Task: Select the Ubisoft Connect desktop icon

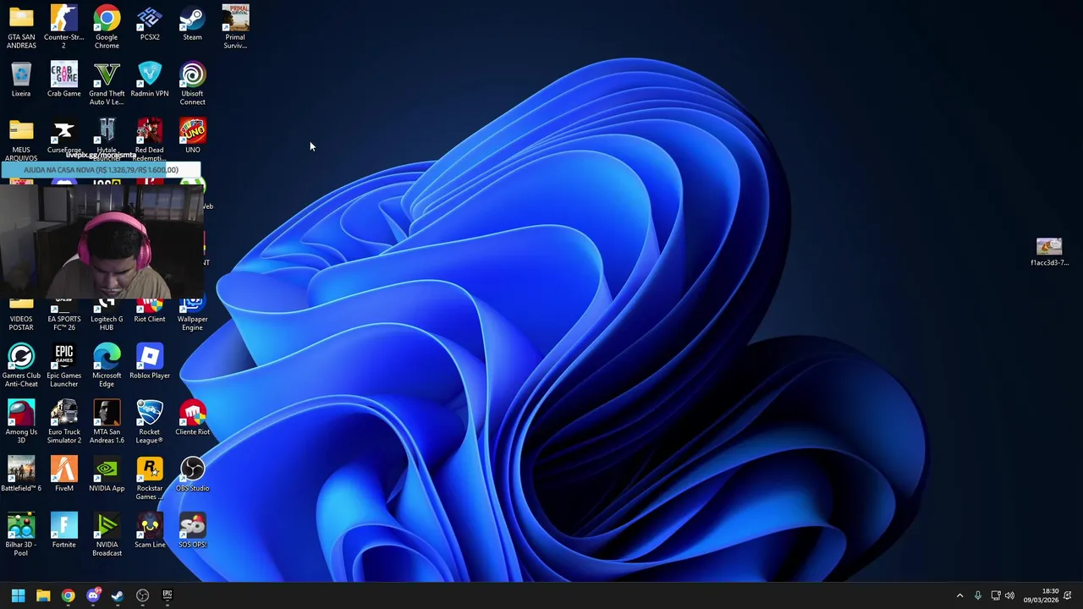Action: (192, 84)
